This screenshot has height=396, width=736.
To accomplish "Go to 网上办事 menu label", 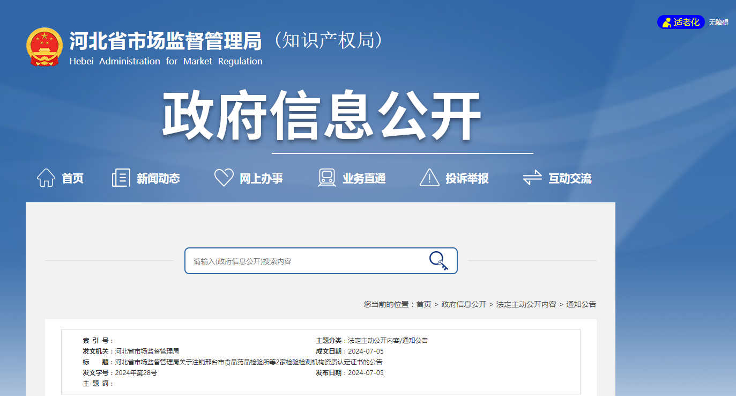I will [x=261, y=179].
